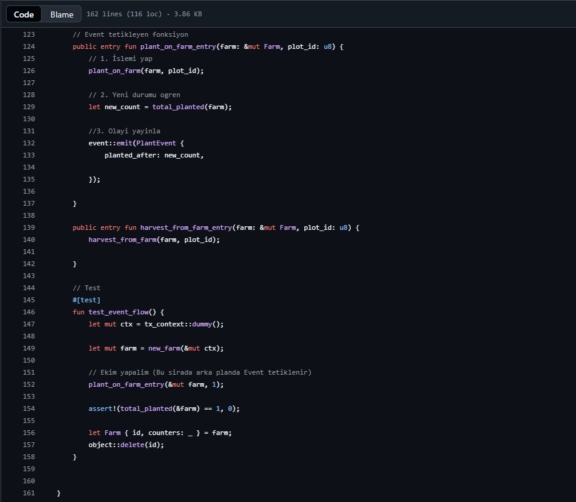This screenshot has width=576, height=502.
Task: Select line number 147
Action: tap(28, 324)
